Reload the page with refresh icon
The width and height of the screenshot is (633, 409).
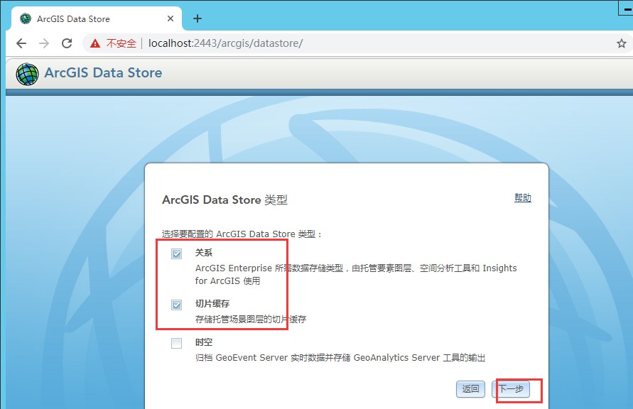(67, 43)
